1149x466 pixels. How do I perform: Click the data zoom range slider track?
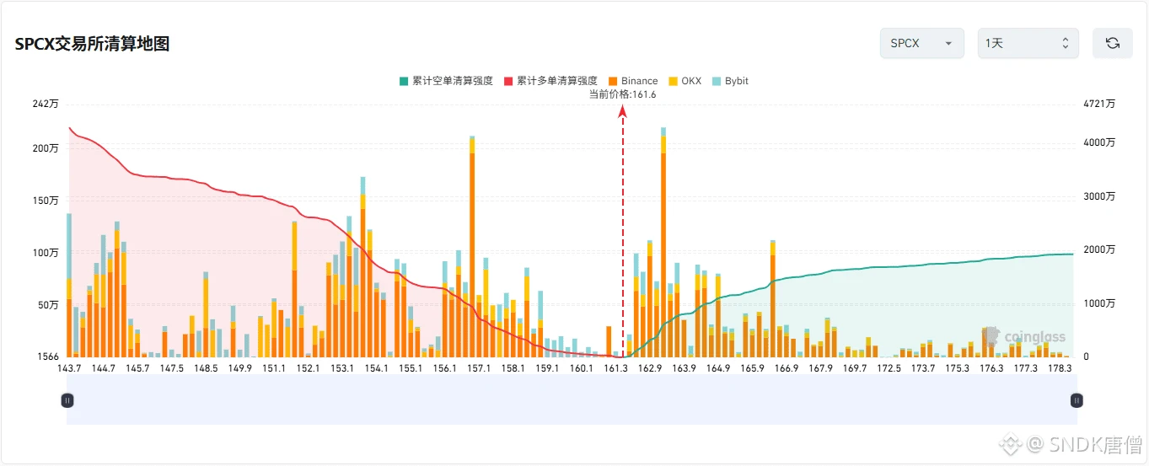(572, 400)
